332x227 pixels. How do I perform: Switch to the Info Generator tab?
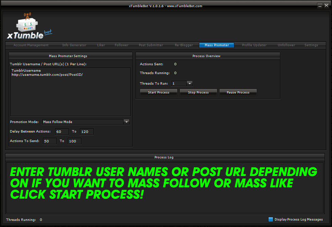[74, 45]
